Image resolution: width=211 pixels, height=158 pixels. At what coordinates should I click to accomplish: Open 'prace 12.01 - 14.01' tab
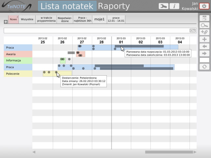[116, 19]
